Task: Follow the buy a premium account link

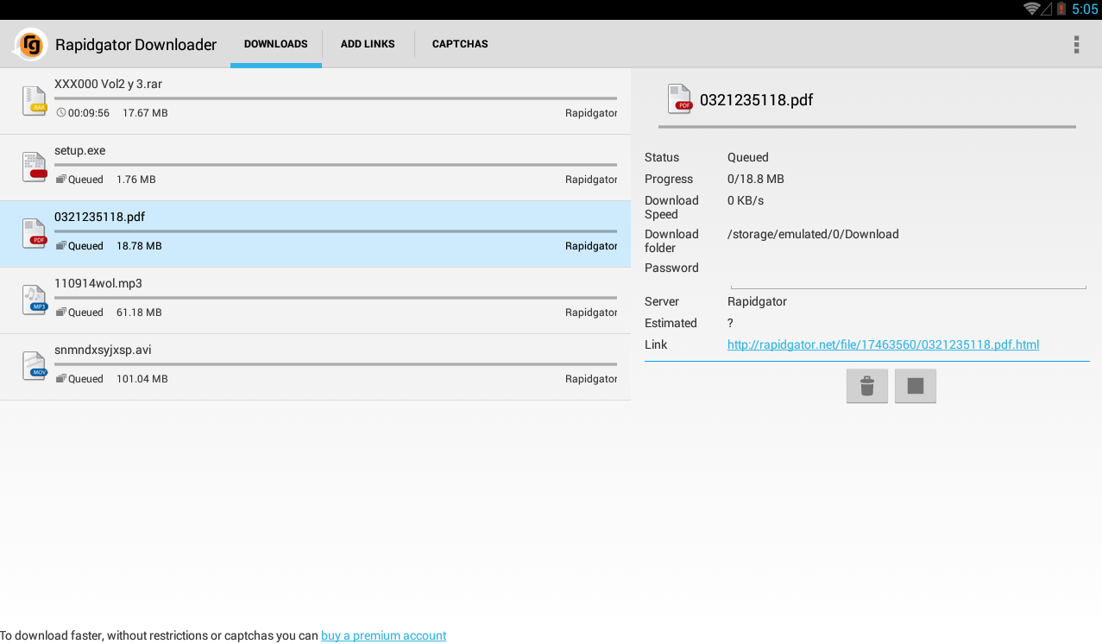Action: (383, 635)
